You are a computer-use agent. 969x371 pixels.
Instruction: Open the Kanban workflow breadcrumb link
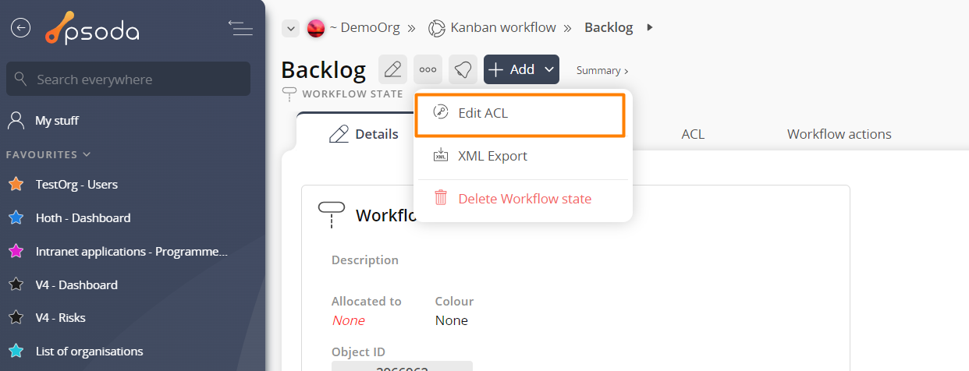pos(503,28)
